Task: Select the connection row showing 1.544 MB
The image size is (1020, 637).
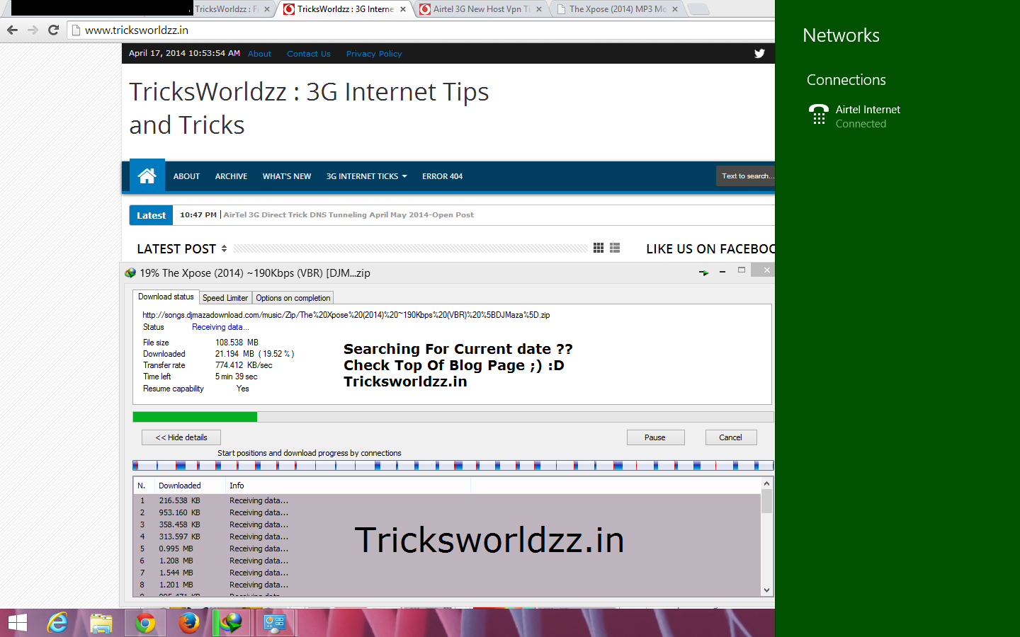Action: point(447,573)
